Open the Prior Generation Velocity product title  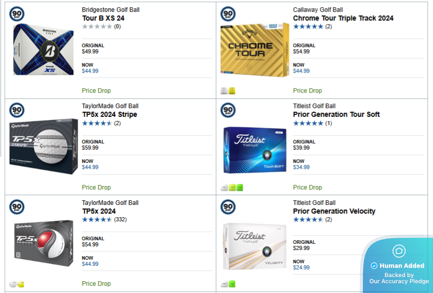coord(334,211)
